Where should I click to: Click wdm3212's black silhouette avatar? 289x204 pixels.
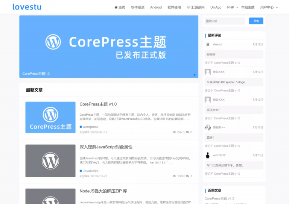[208, 155]
